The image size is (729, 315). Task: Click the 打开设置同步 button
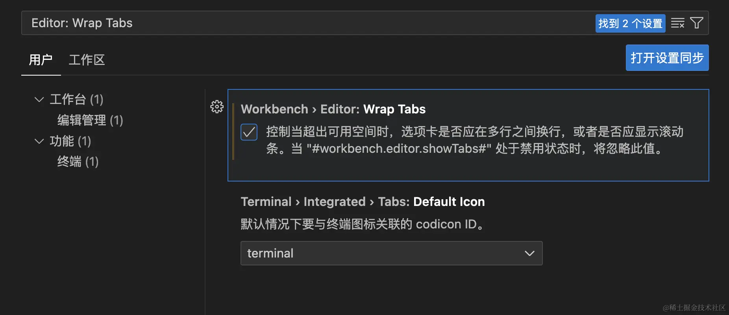point(666,57)
